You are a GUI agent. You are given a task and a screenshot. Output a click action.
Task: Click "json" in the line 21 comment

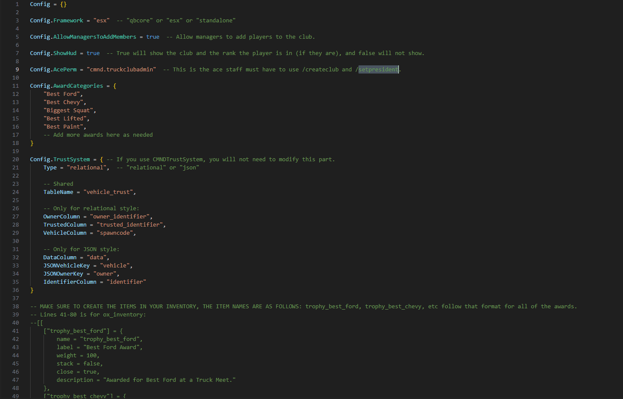(189, 168)
